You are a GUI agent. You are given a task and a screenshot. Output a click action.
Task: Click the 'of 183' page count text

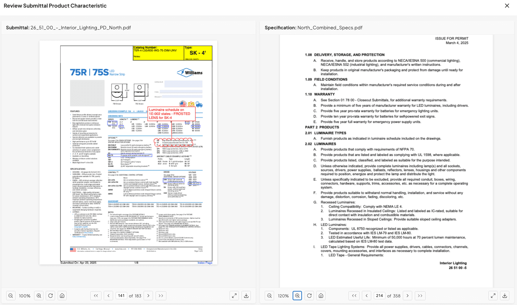(x=135, y=296)
